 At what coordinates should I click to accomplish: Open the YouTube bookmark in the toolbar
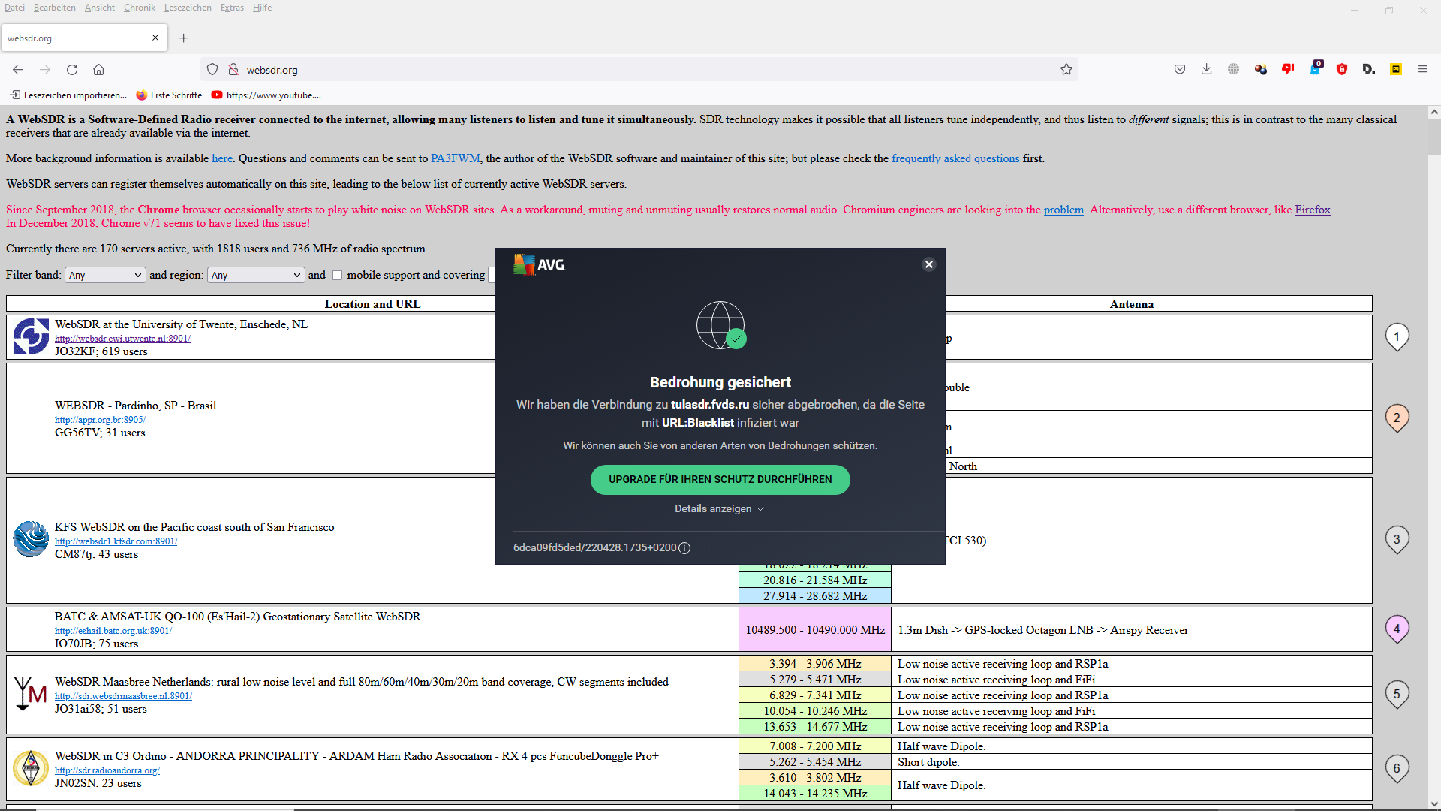click(x=266, y=95)
